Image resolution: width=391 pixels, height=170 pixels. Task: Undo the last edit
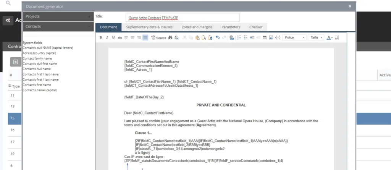tap(218, 38)
